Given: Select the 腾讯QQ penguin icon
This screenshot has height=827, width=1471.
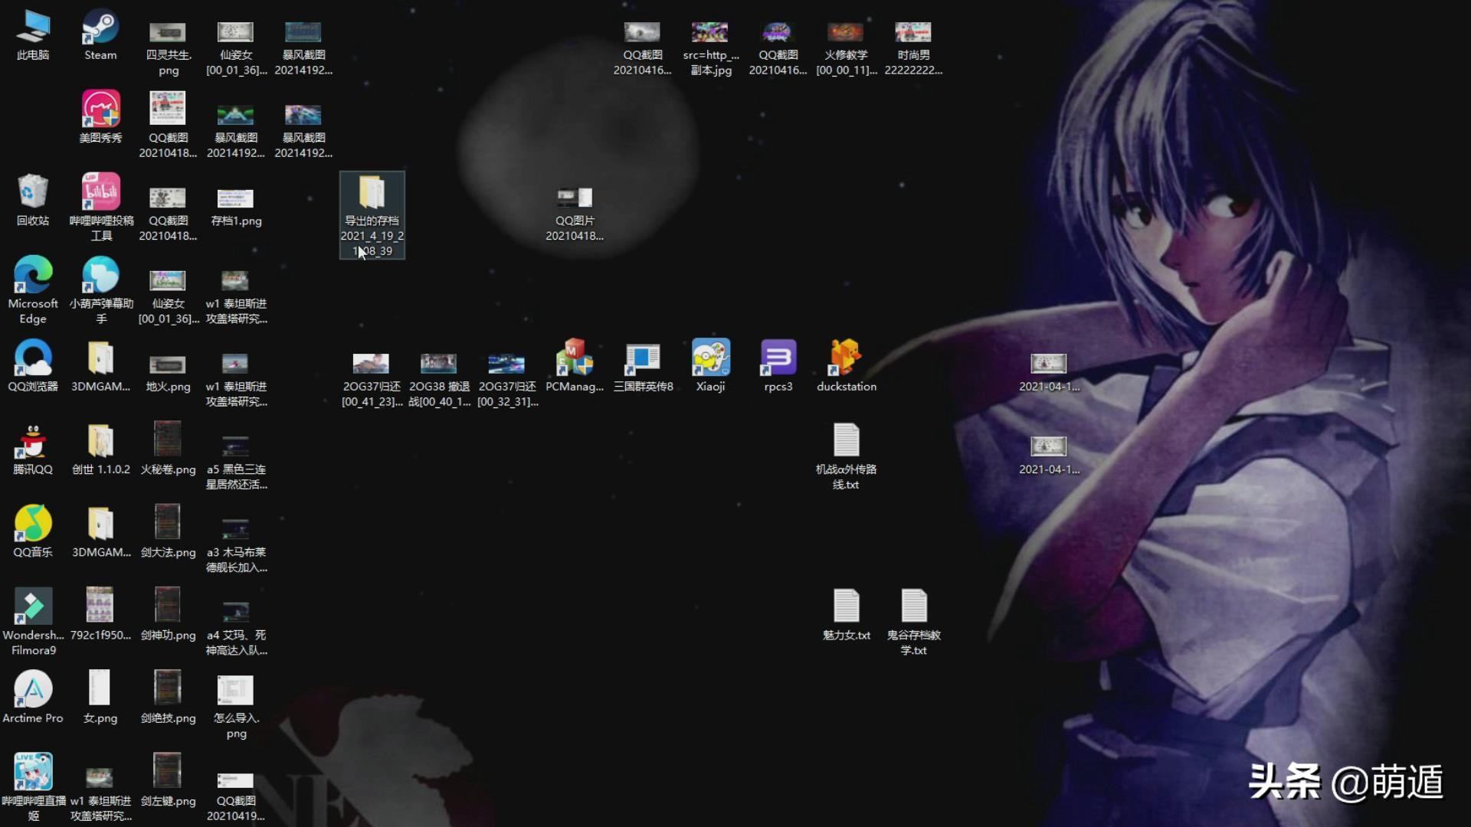Looking at the screenshot, I should (33, 442).
